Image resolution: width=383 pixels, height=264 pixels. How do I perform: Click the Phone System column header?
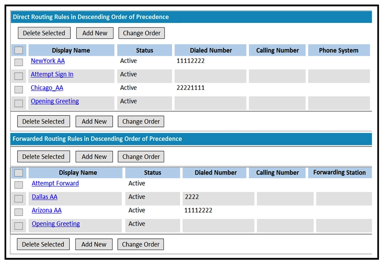click(x=339, y=50)
